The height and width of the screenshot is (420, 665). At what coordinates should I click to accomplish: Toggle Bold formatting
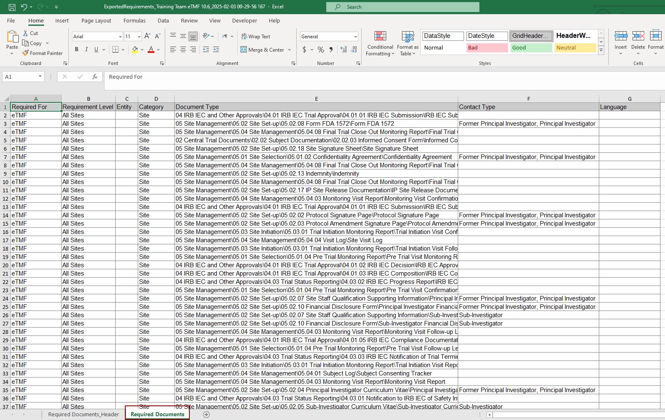(x=77, y=50)
